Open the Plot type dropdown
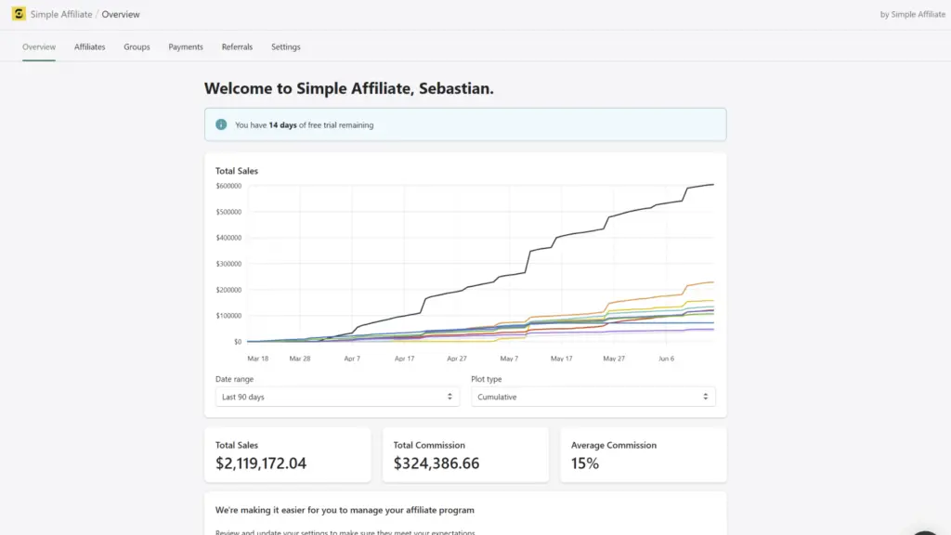951x535 pixels. pyautogui.click(x=593, y=397)
